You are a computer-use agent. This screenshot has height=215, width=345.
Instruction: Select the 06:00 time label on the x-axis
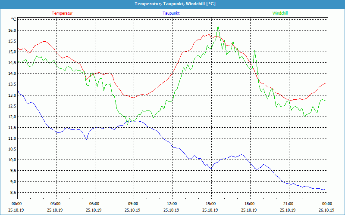pos(94,204)
